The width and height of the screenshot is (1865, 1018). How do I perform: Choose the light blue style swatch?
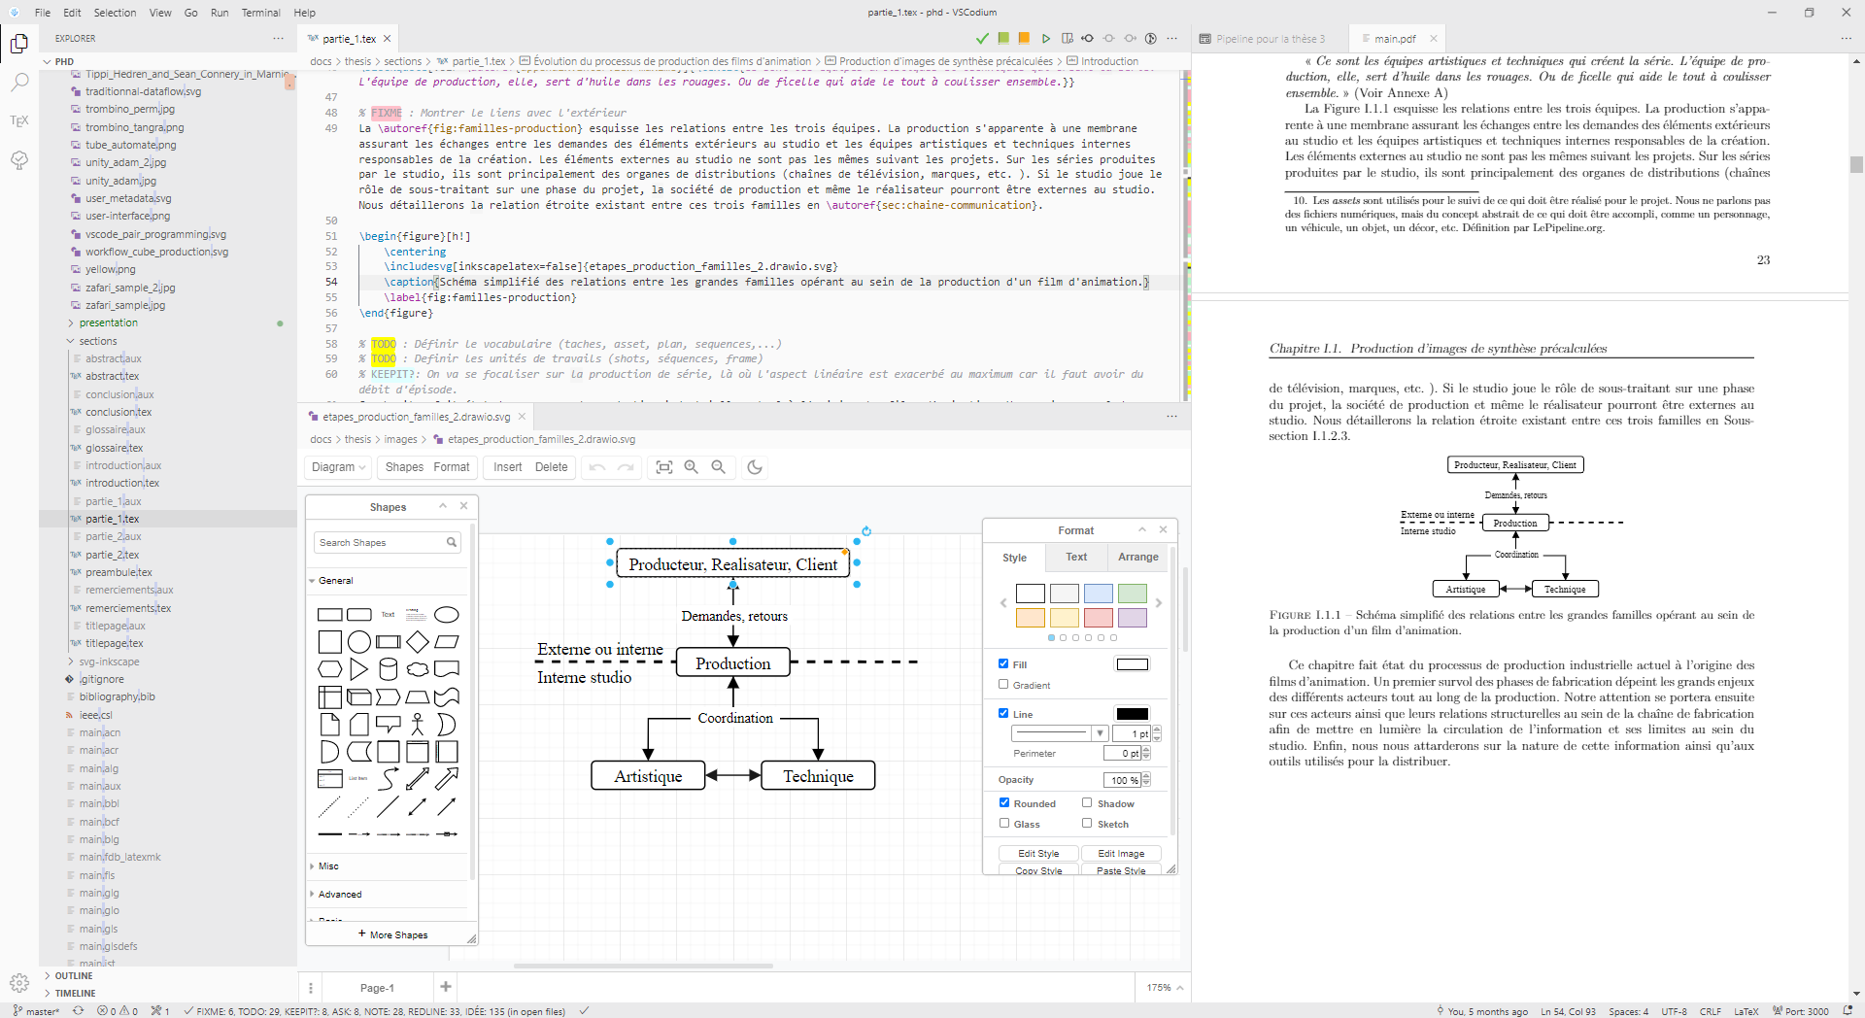(x=1098, y=594)
